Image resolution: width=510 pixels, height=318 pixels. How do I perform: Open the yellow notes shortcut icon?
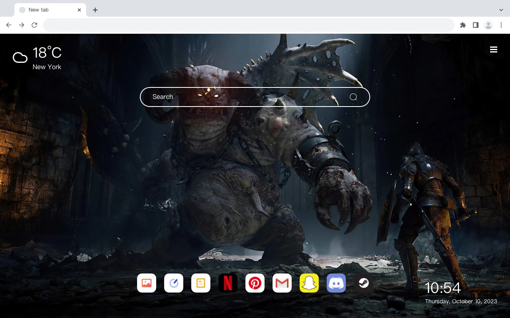pos(201,283)
